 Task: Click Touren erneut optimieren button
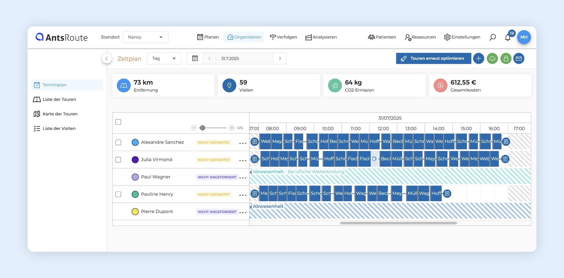[x=433, y=59]
